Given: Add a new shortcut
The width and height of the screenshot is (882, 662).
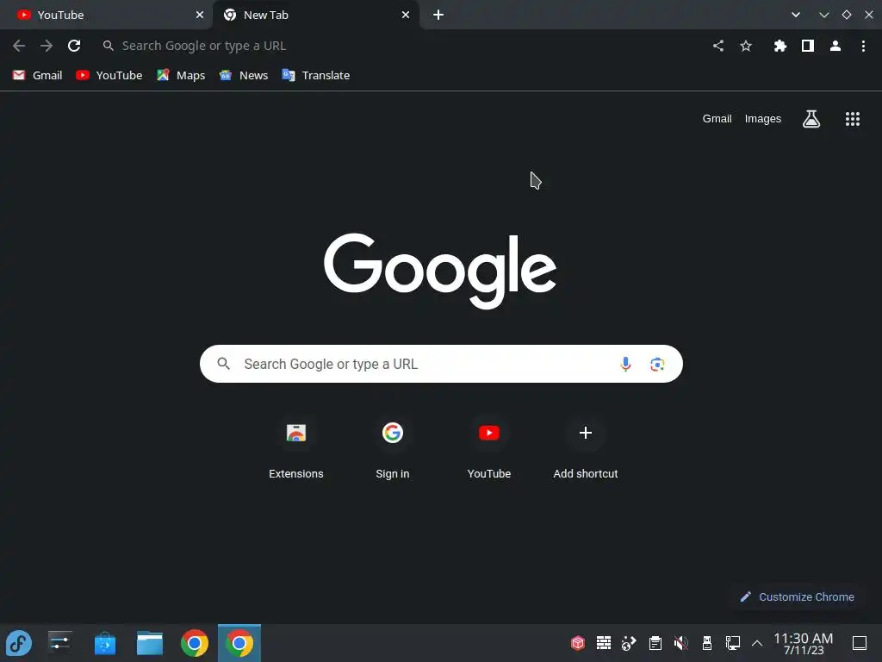Looking at the screenshot, I should 586,448.
